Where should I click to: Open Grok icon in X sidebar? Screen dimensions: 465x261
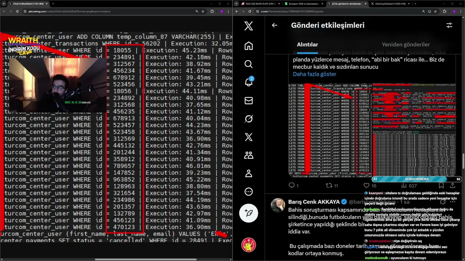pos(248,119)
